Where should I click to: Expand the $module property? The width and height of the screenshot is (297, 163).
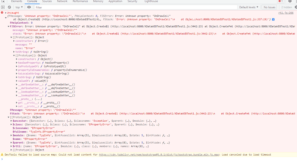pyautogui.click(x=11, y=135)
